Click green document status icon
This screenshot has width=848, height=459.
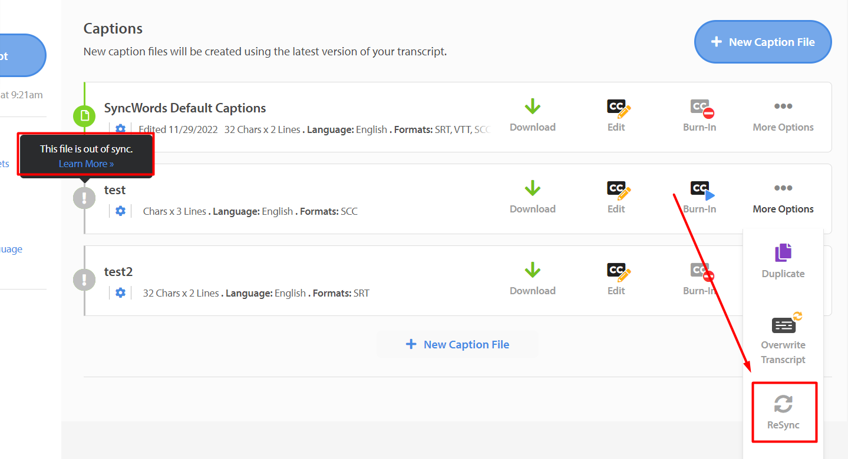point(84,115)
